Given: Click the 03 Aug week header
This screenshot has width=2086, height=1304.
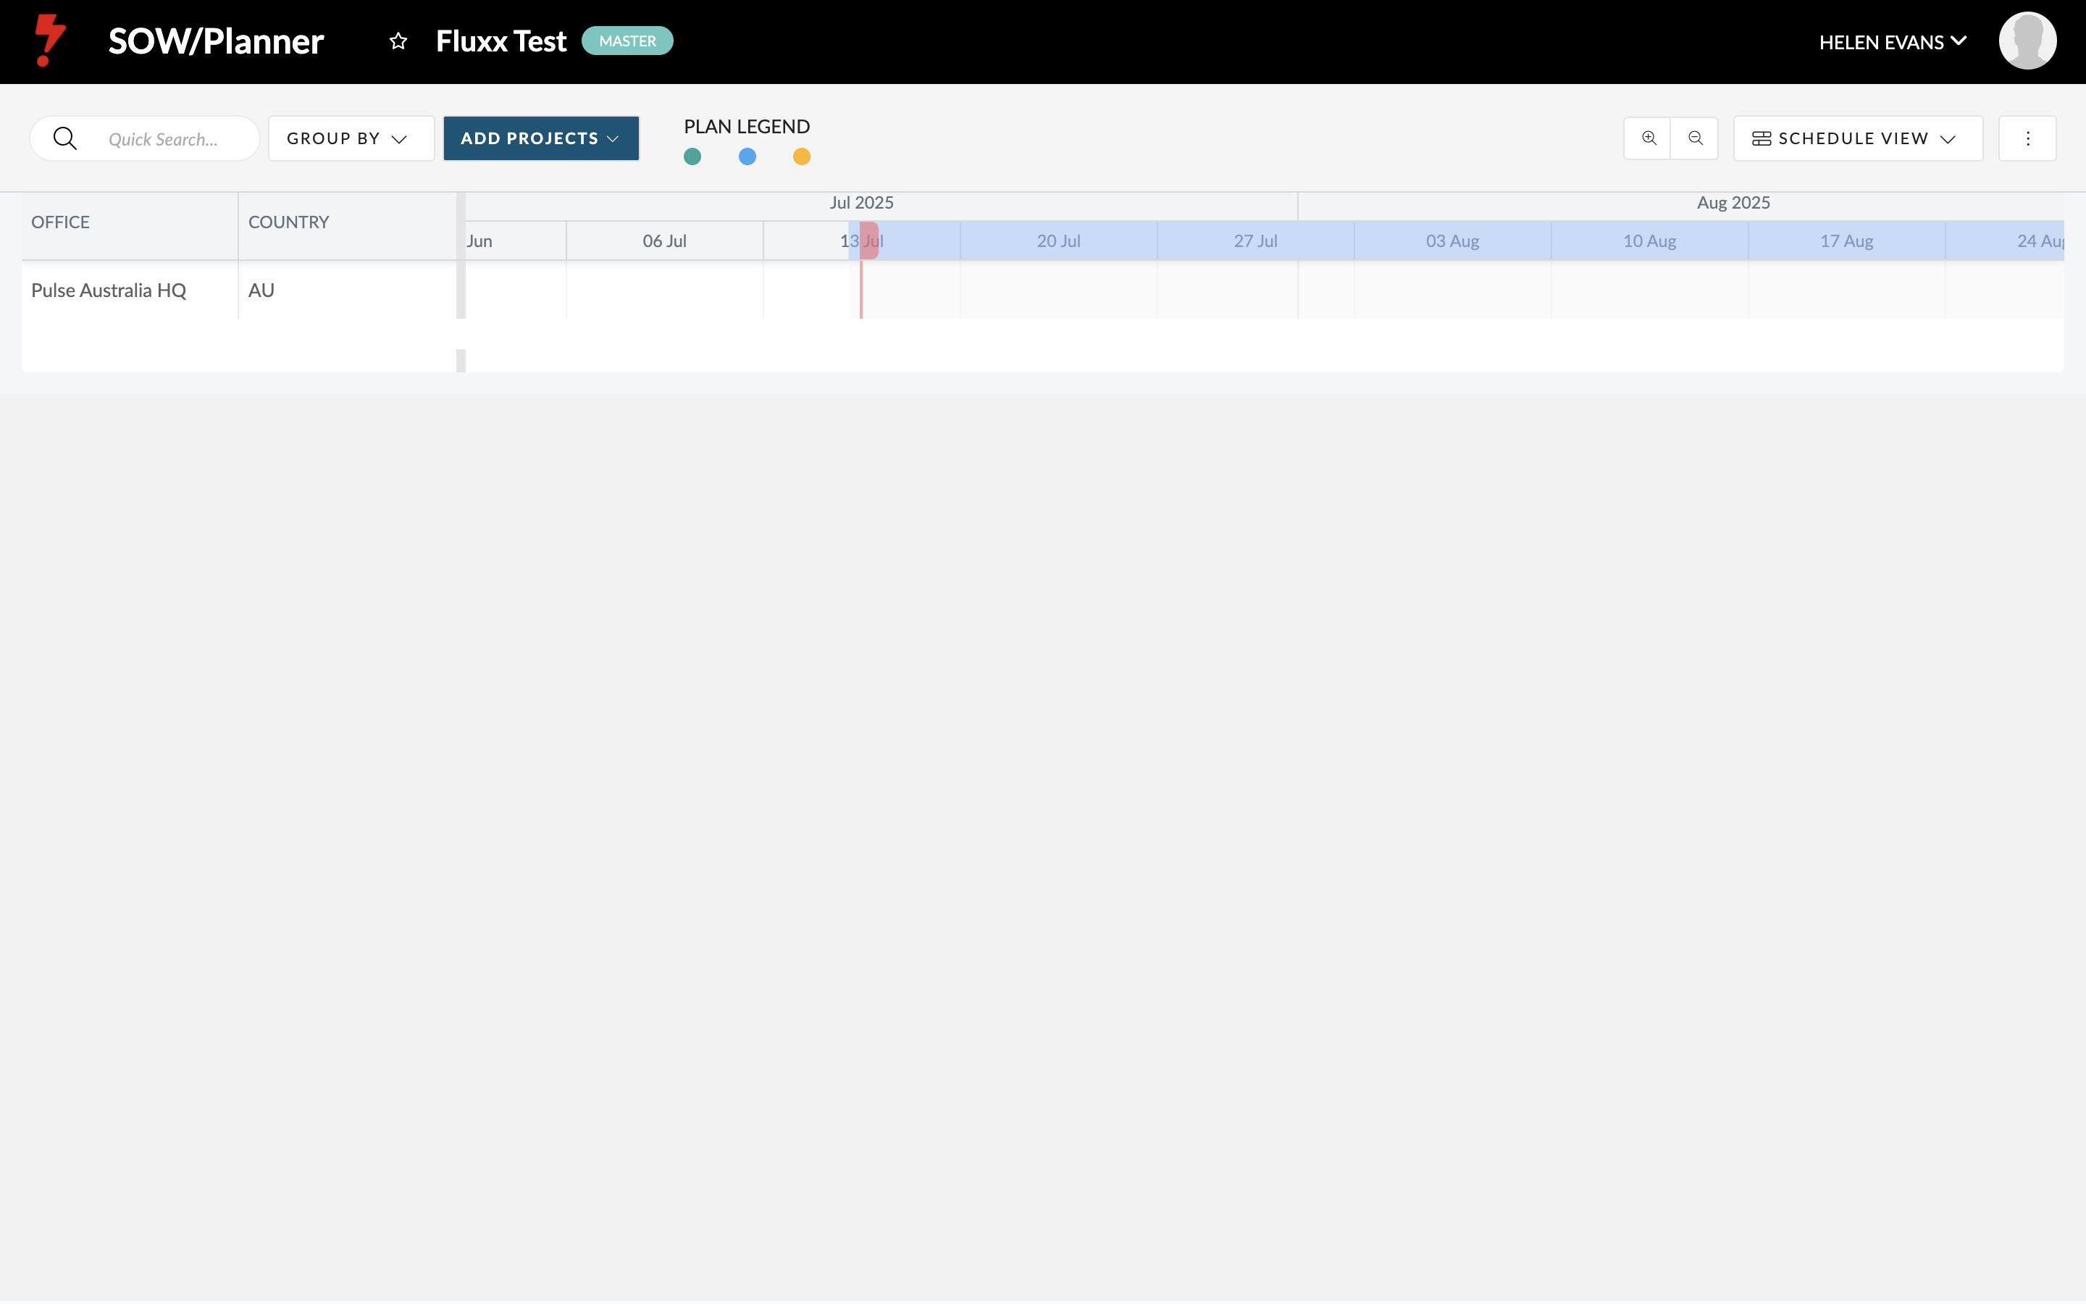Looking at the screenshot, I should tap(1452, 241).
